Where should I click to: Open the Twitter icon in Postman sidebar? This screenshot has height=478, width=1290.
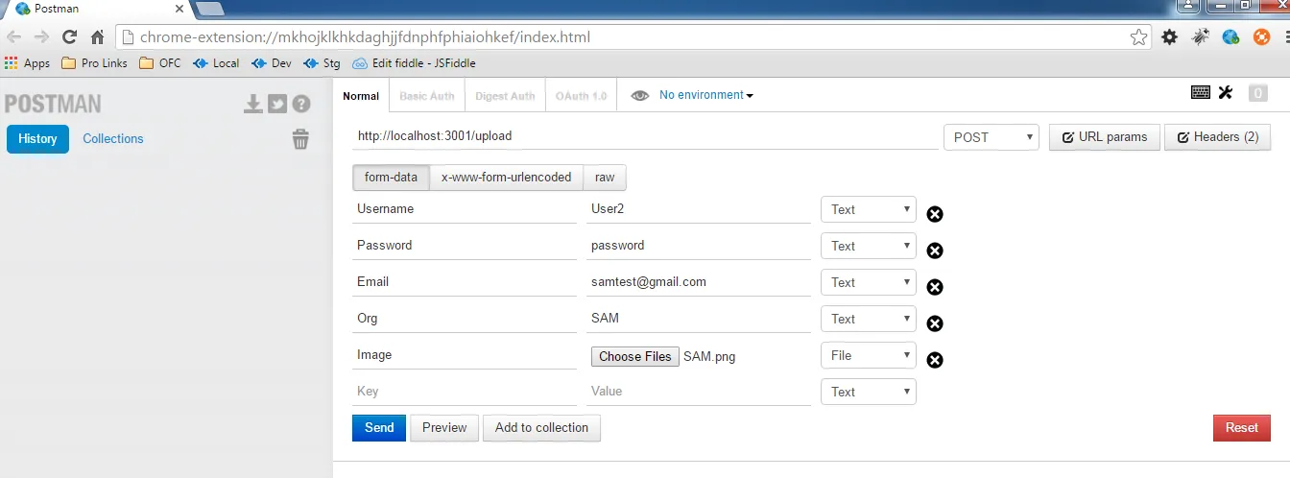277,104
